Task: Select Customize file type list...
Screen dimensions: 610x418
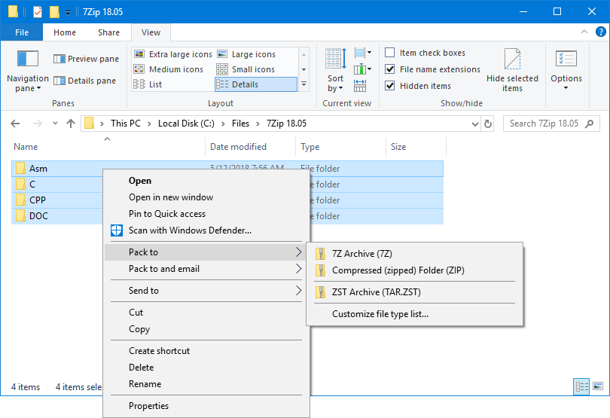Action: point(415,314)
